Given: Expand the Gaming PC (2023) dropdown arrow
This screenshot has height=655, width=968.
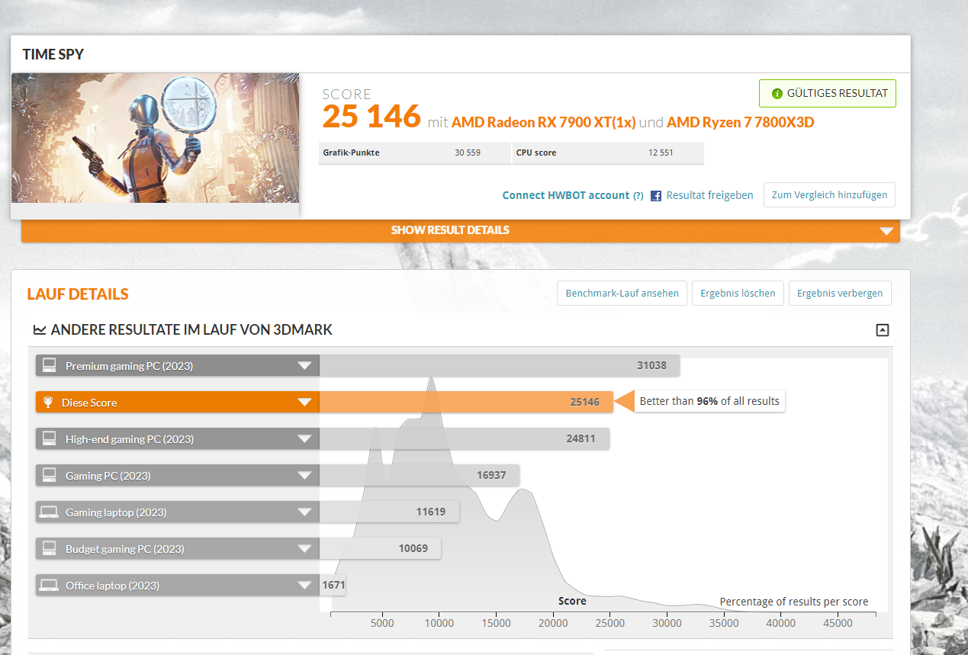Looking at the screenshot, I should pyautogui.click(x=305, y=476).
